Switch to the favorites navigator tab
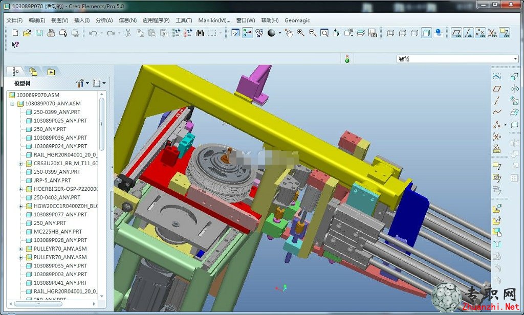 point(51,72)
